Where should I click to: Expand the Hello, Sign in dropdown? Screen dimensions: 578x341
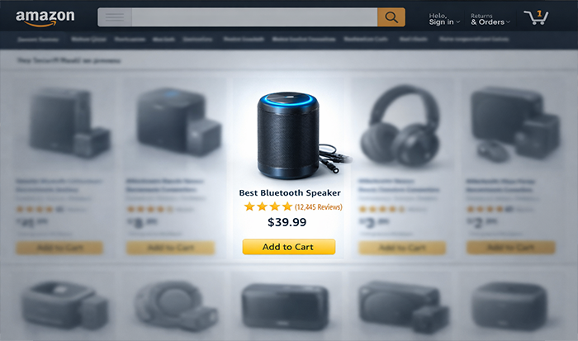tap(444, 19)
